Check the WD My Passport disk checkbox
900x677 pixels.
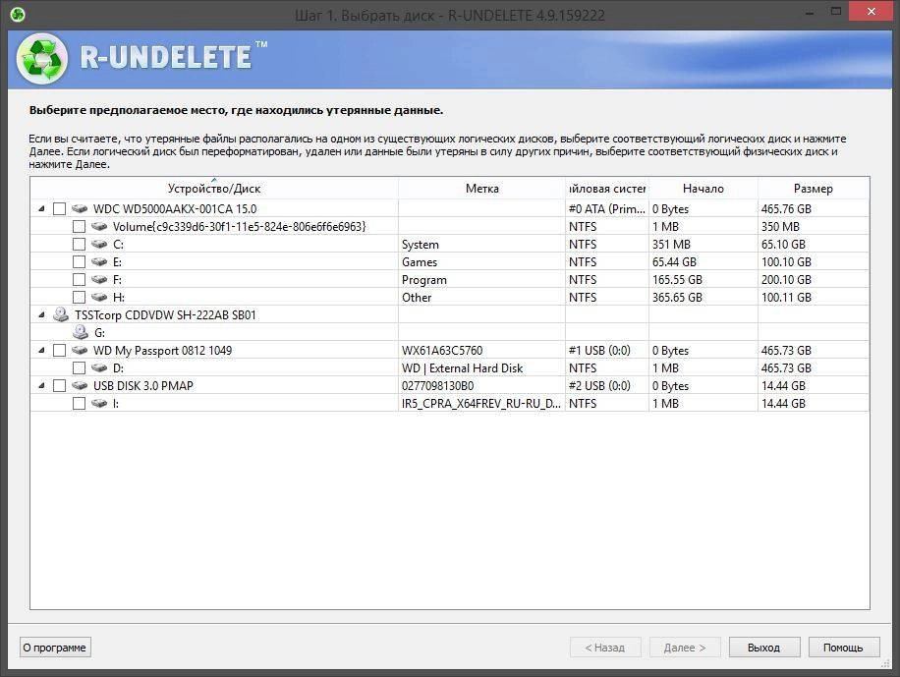tap(59, 350)
